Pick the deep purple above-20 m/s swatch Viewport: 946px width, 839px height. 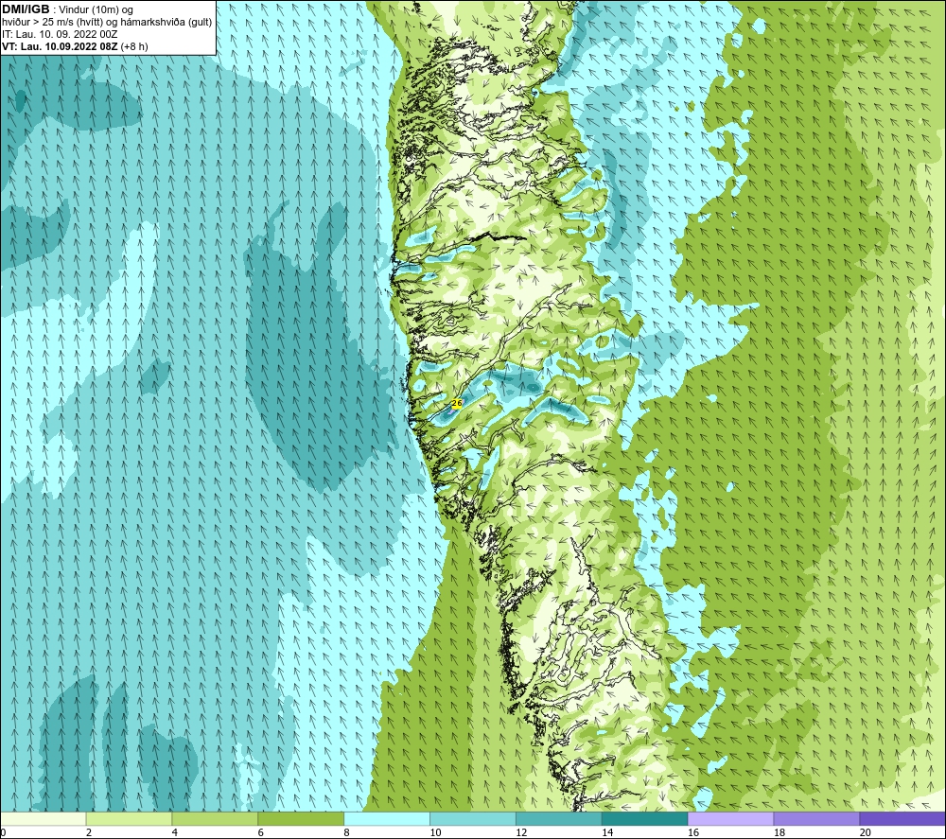[x=902, y=818]
